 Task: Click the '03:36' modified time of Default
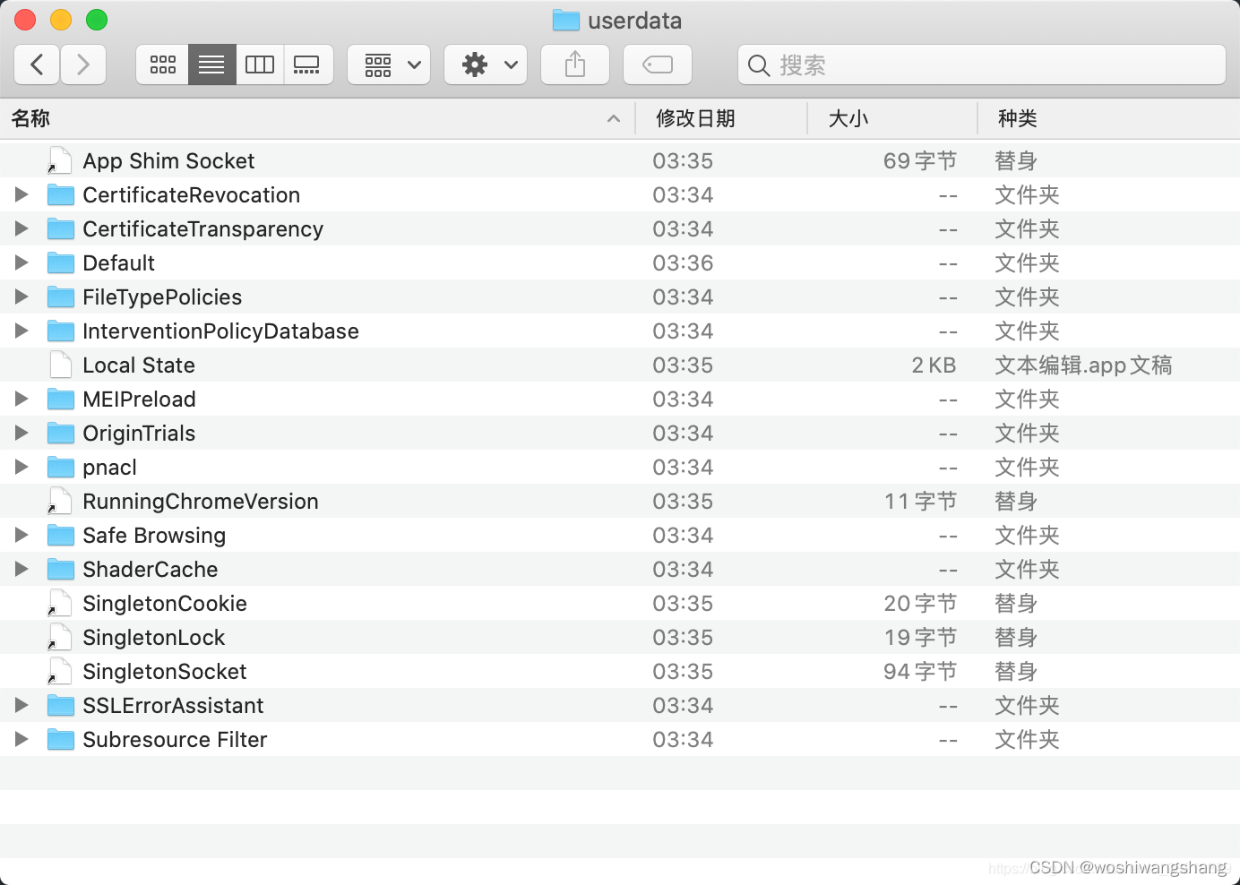[683, 263]
